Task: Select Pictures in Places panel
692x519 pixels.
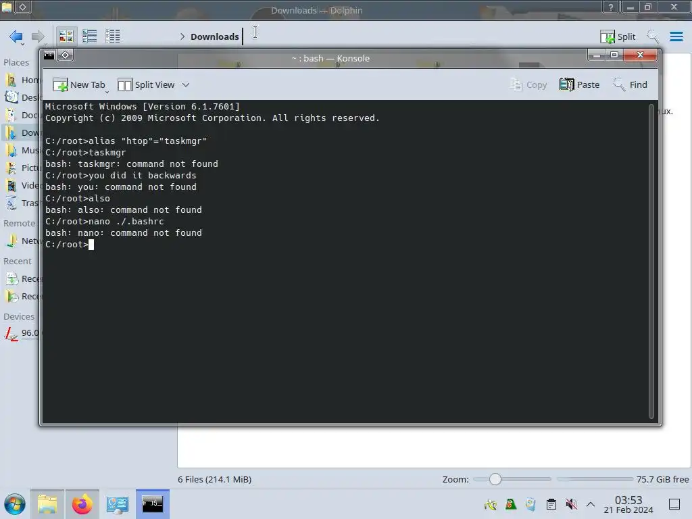Action: click(x=22, y=168)
